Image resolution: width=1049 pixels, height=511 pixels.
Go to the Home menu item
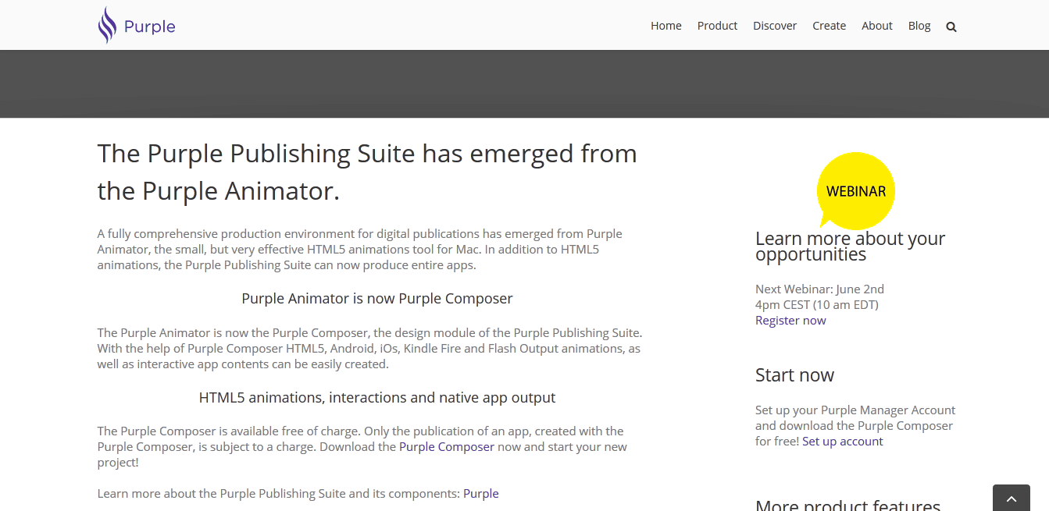tap(666, 26)
